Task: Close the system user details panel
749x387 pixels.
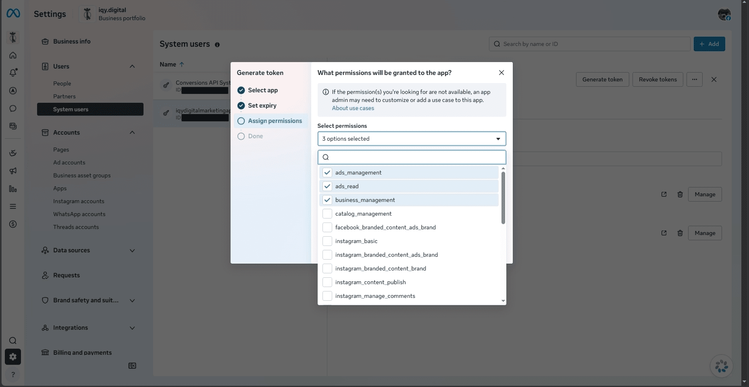Action: [x=714, y=79]
